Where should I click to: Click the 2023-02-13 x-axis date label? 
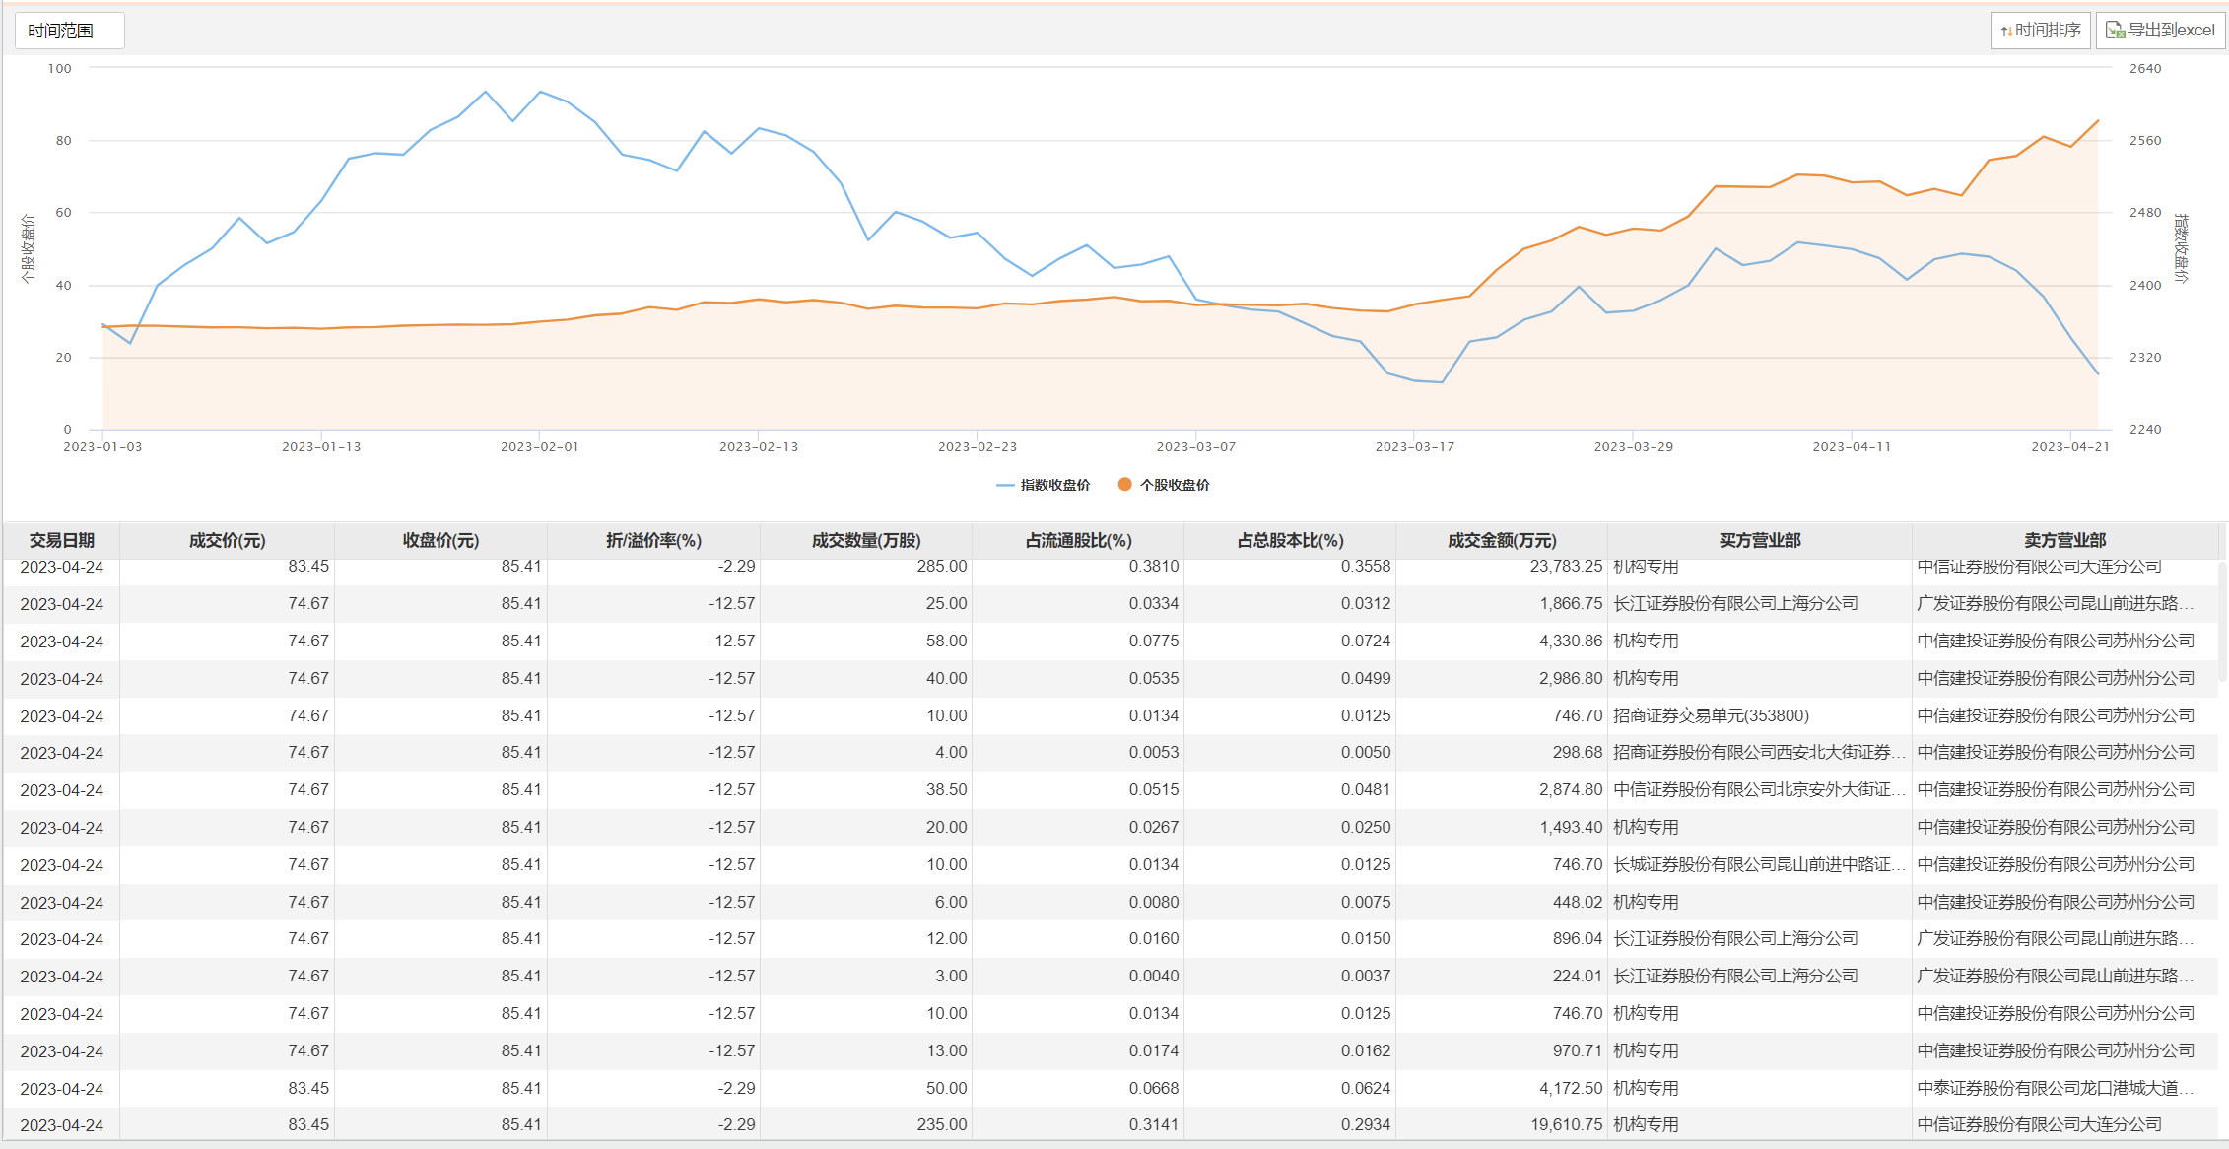pyautogui.click(x=758, y=447)
